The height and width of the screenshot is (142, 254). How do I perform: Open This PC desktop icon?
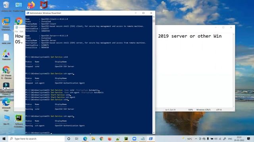coord(6,120)
